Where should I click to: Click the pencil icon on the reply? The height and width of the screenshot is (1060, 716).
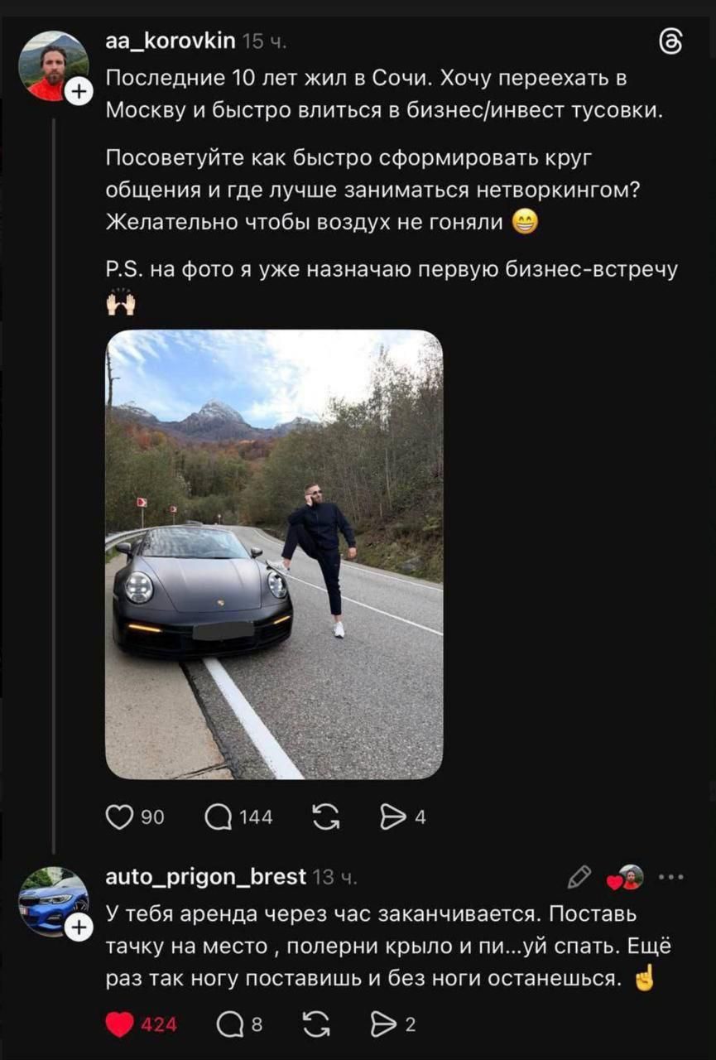tap(579, 877)
